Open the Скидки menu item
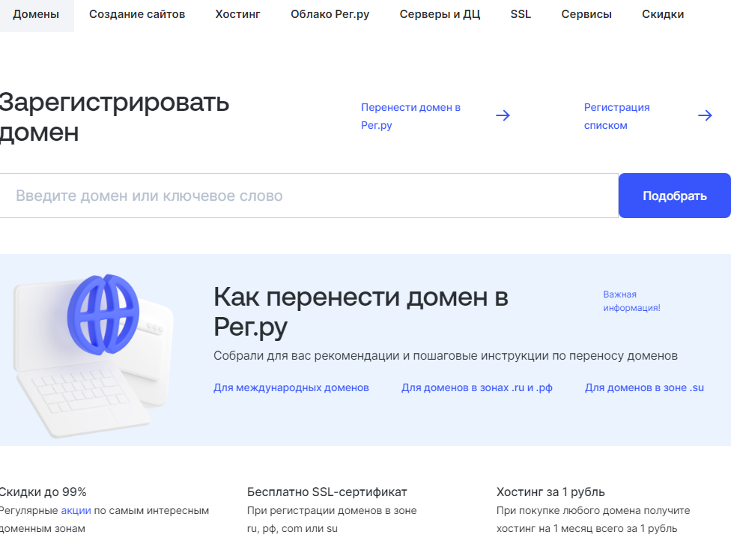This screenshot has height=541, width=731. pos(663,14)
